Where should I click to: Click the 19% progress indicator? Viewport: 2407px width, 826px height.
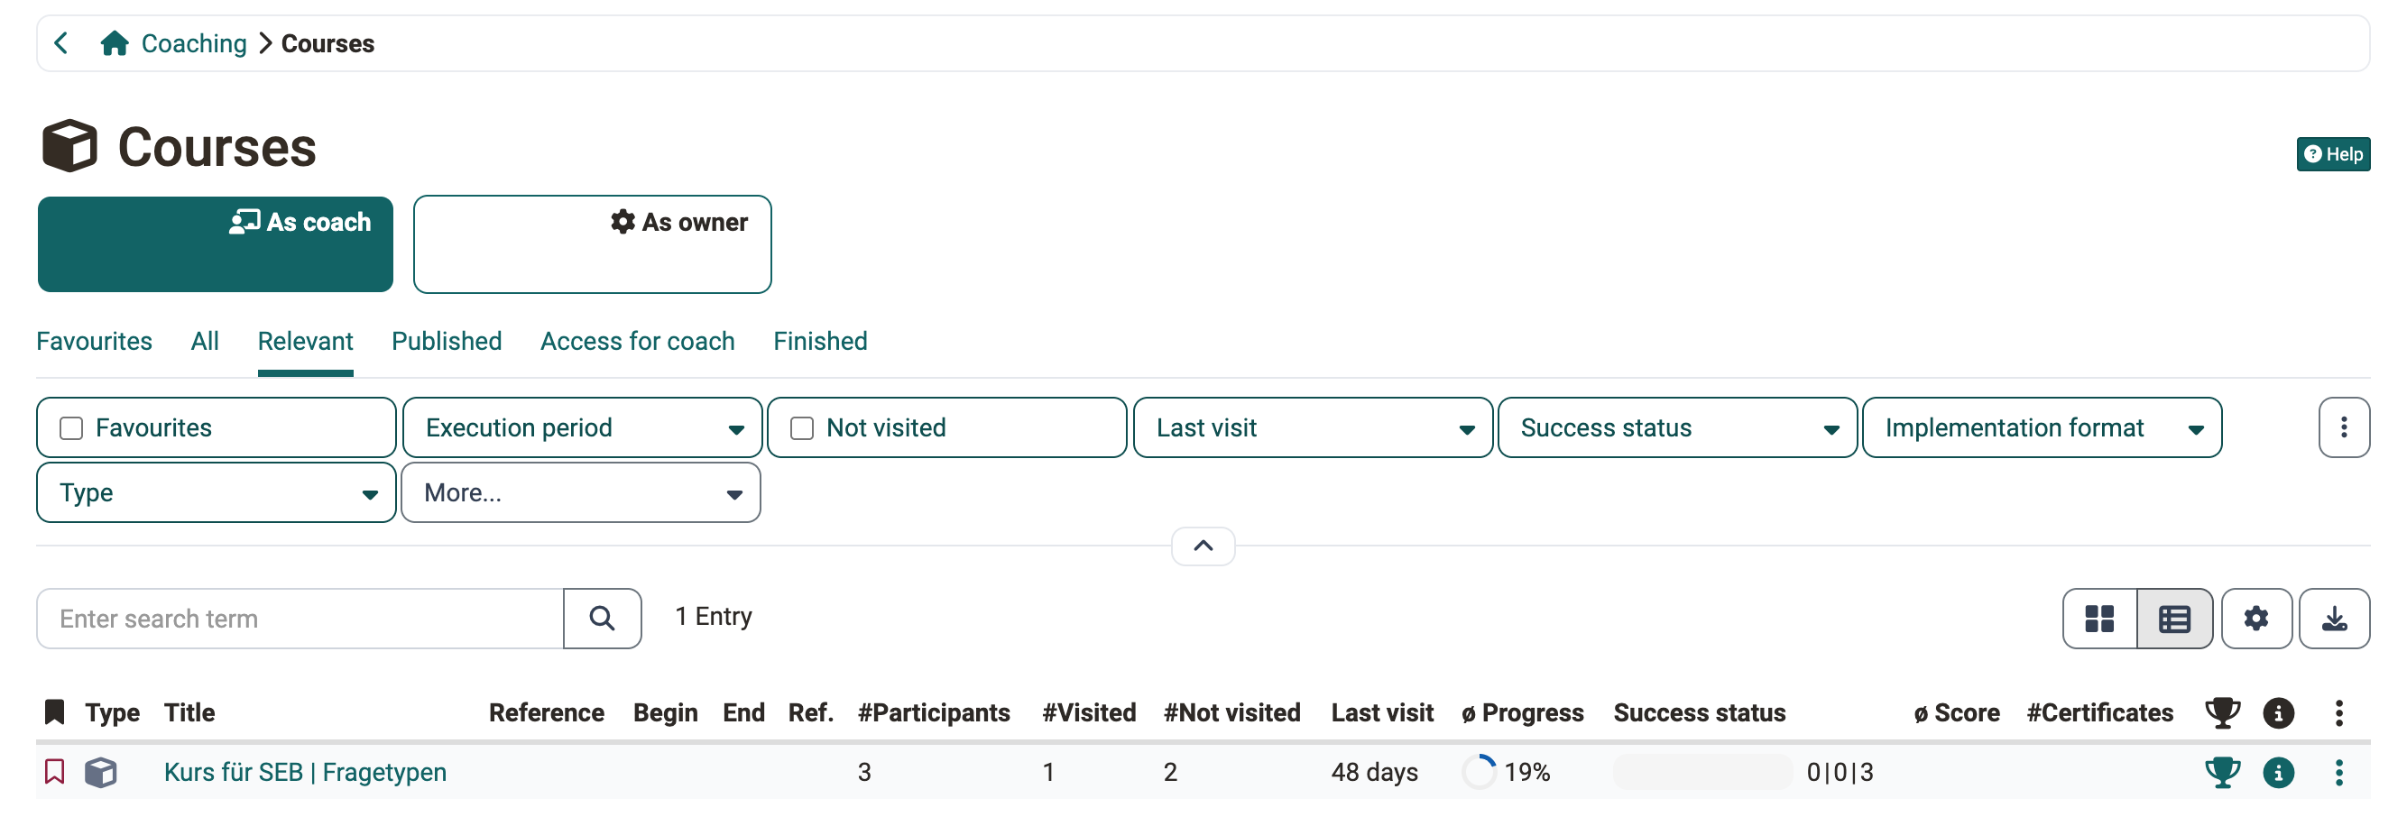(1506, 772)
